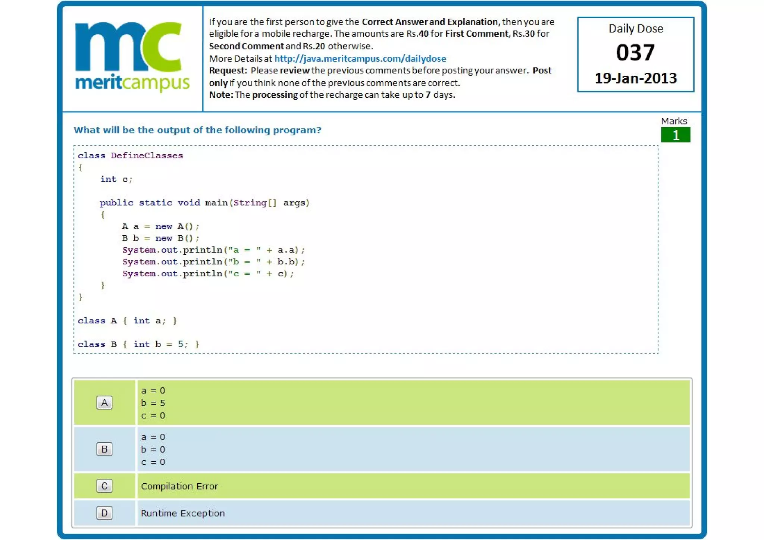Click code line 'A a = new A();'

[x=160, y=226]
